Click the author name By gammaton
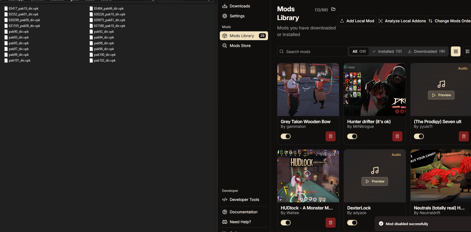 point(293,126)
